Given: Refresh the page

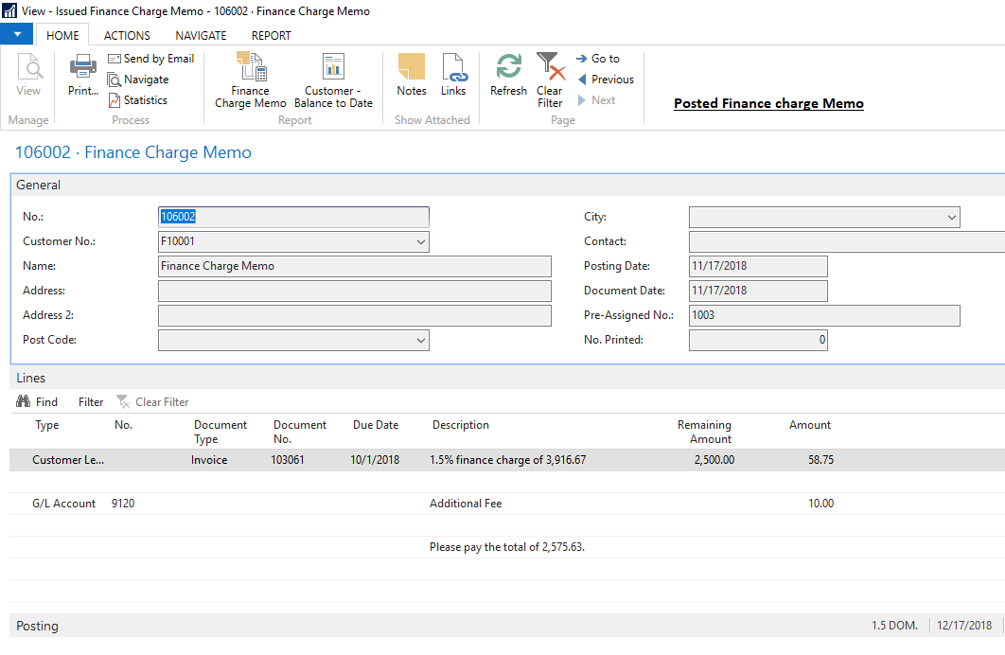Looking at the screenshot, I should click(x=508, y=76).
